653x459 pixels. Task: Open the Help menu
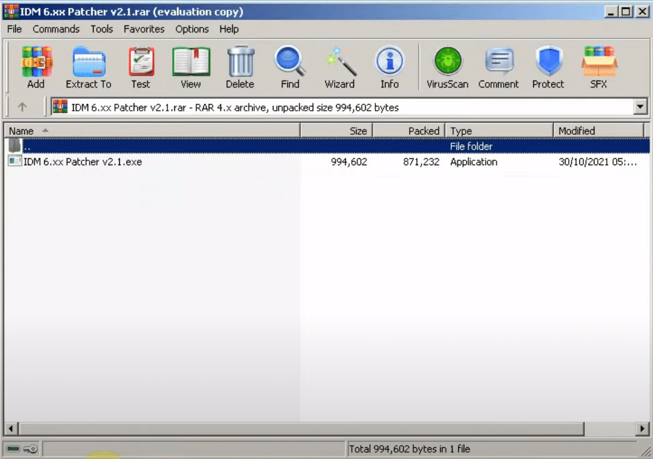click(229, 29)
